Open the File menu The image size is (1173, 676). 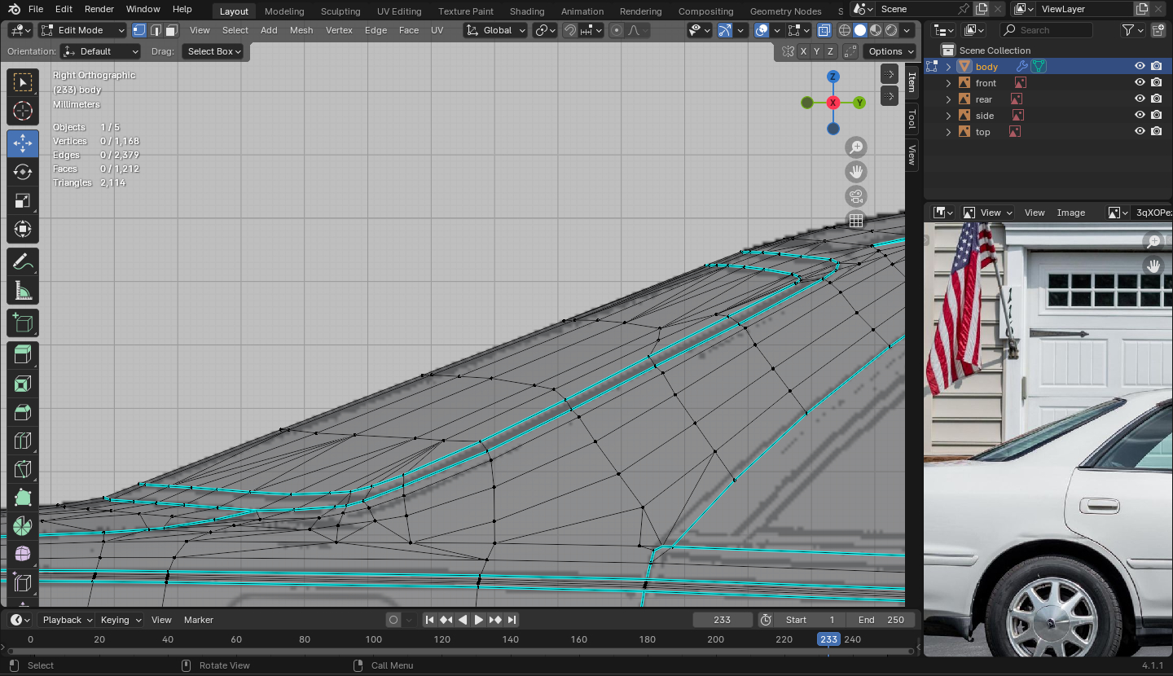click(36, 9)
